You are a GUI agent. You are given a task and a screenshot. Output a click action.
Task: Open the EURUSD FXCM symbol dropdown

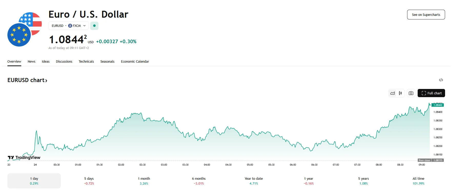click(68, 26)
